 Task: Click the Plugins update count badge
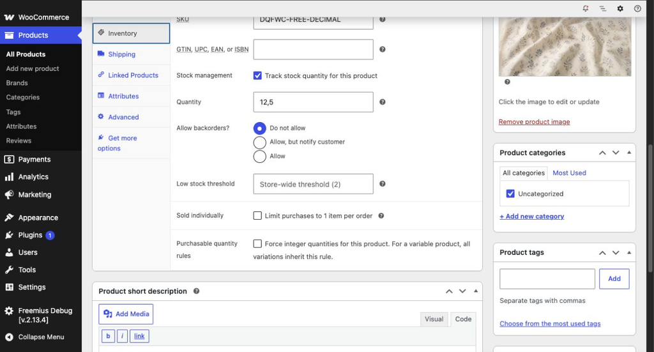pos(50,235)
